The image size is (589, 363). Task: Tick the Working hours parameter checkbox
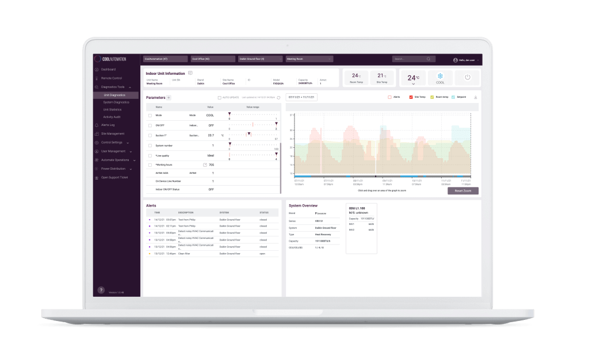click(x=150, y=165)
